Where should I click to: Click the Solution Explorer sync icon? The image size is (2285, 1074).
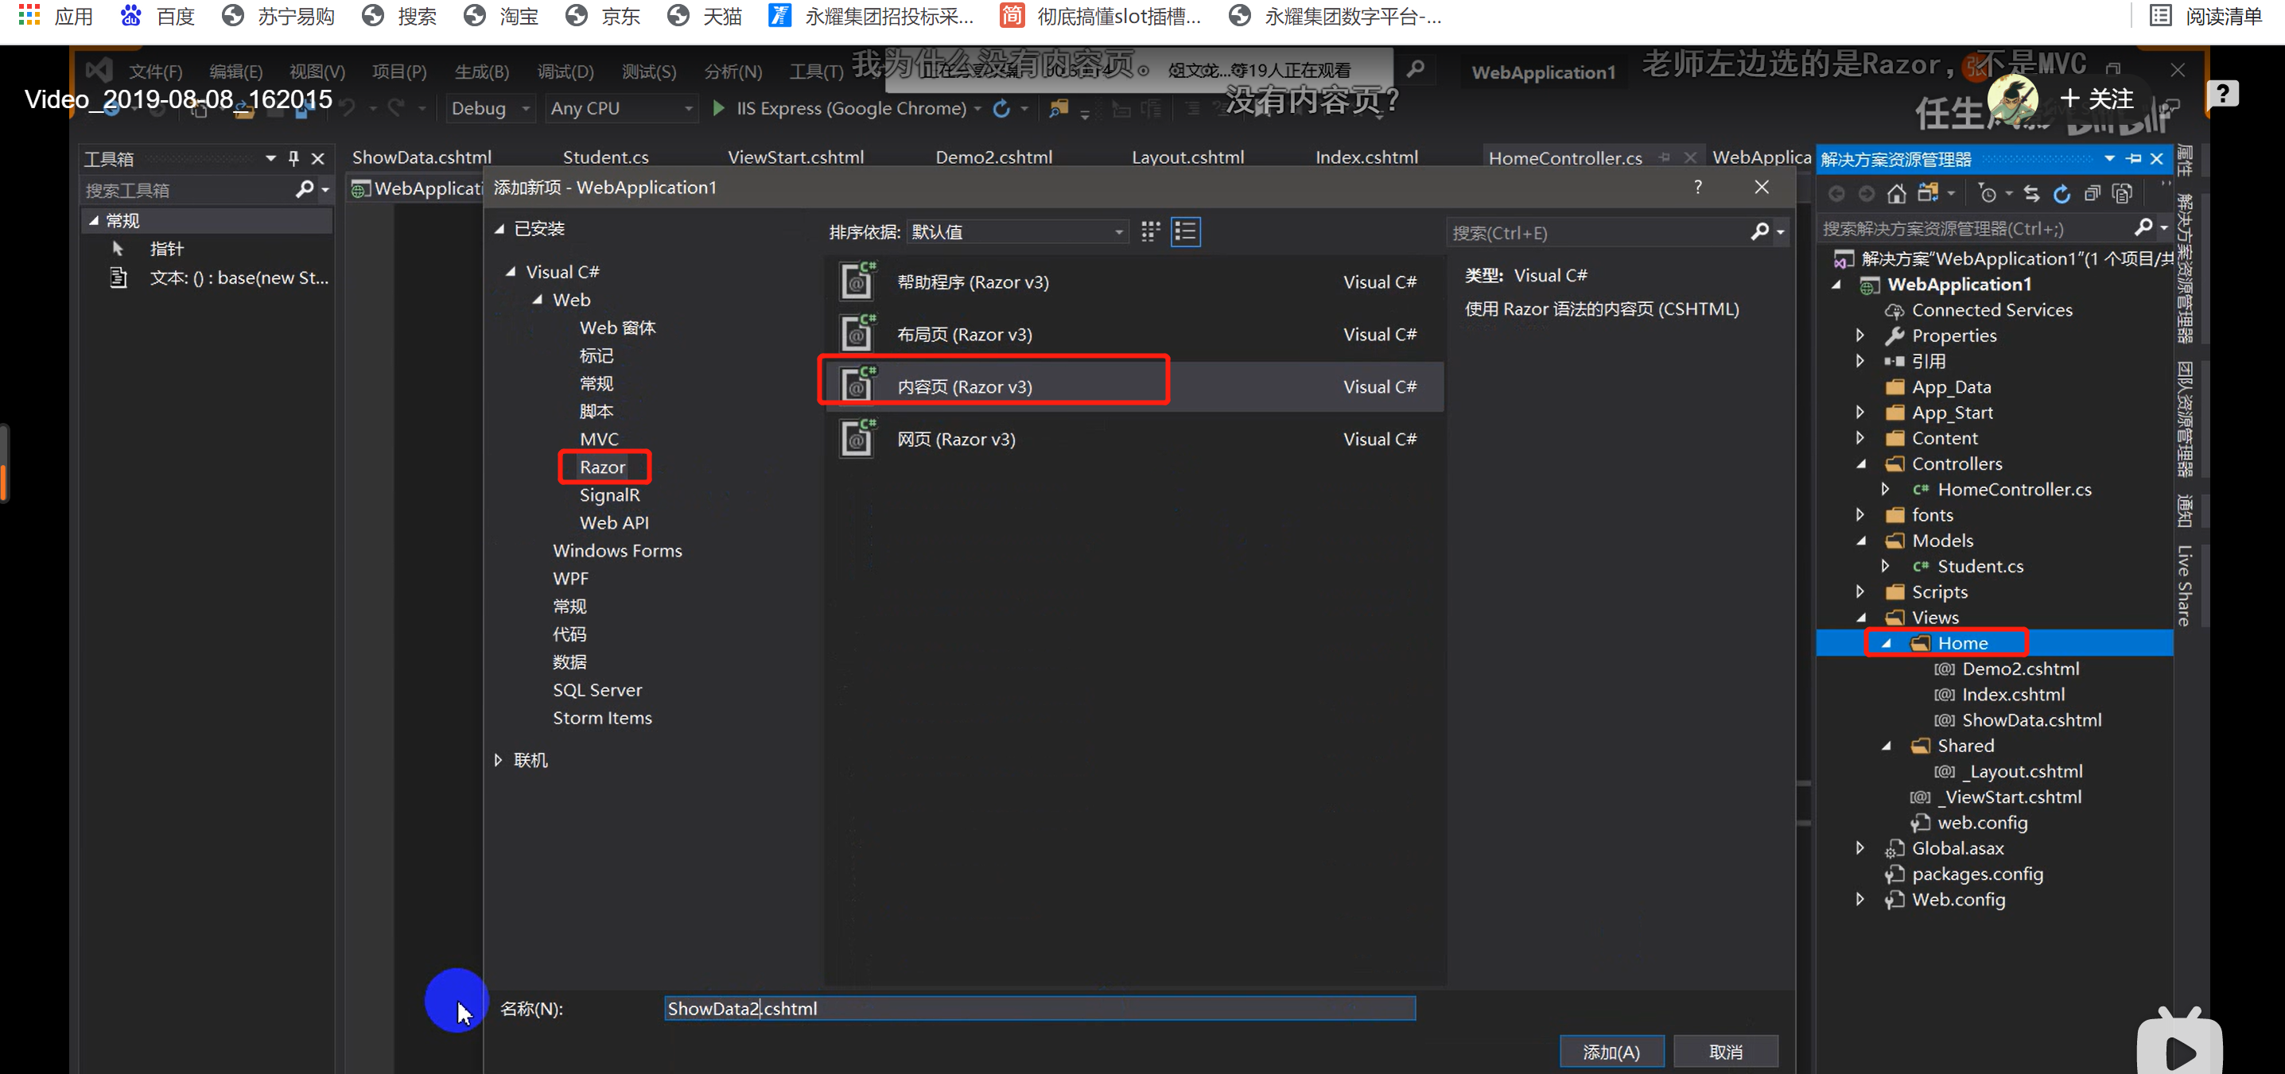pyautogui.click(x=2031, y=193)
